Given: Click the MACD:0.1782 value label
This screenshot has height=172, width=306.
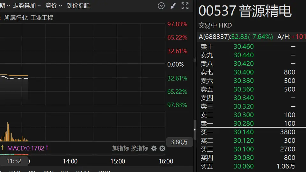Looking at the screenshot, I should (28, 148).
